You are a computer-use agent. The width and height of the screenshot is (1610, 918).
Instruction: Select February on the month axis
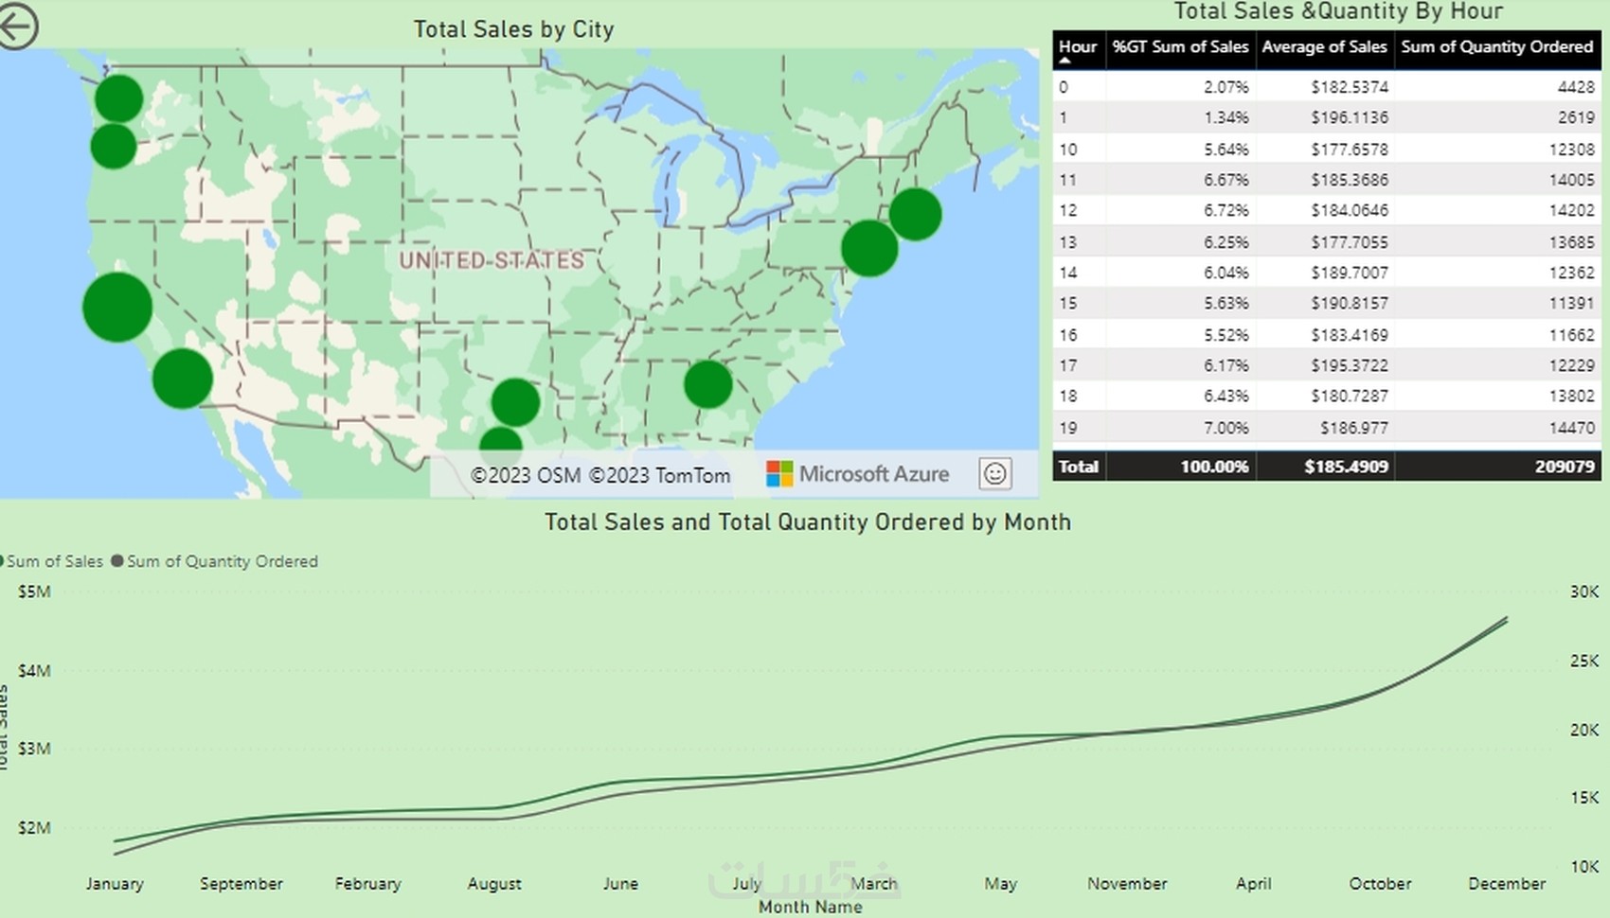(x=367, y=883)
